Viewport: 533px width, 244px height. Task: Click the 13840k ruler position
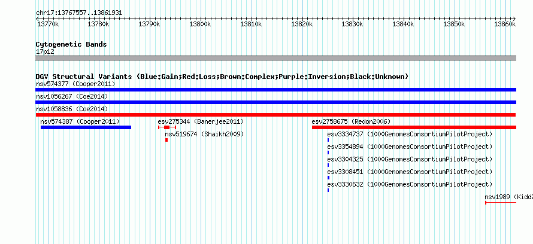point(404,24)
